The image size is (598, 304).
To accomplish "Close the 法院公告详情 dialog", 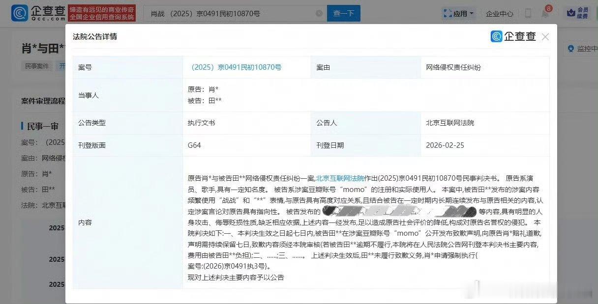I will click(545, 37).
